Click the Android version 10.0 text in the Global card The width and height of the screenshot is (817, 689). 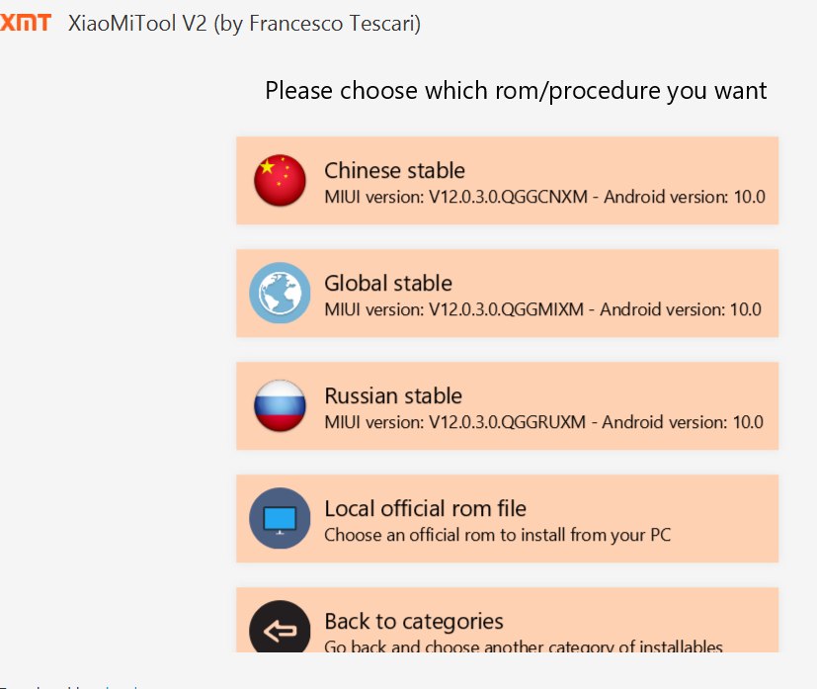tap(681, 309)
